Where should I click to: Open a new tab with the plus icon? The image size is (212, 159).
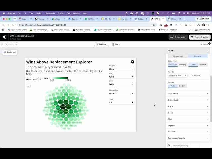(185, 19)
